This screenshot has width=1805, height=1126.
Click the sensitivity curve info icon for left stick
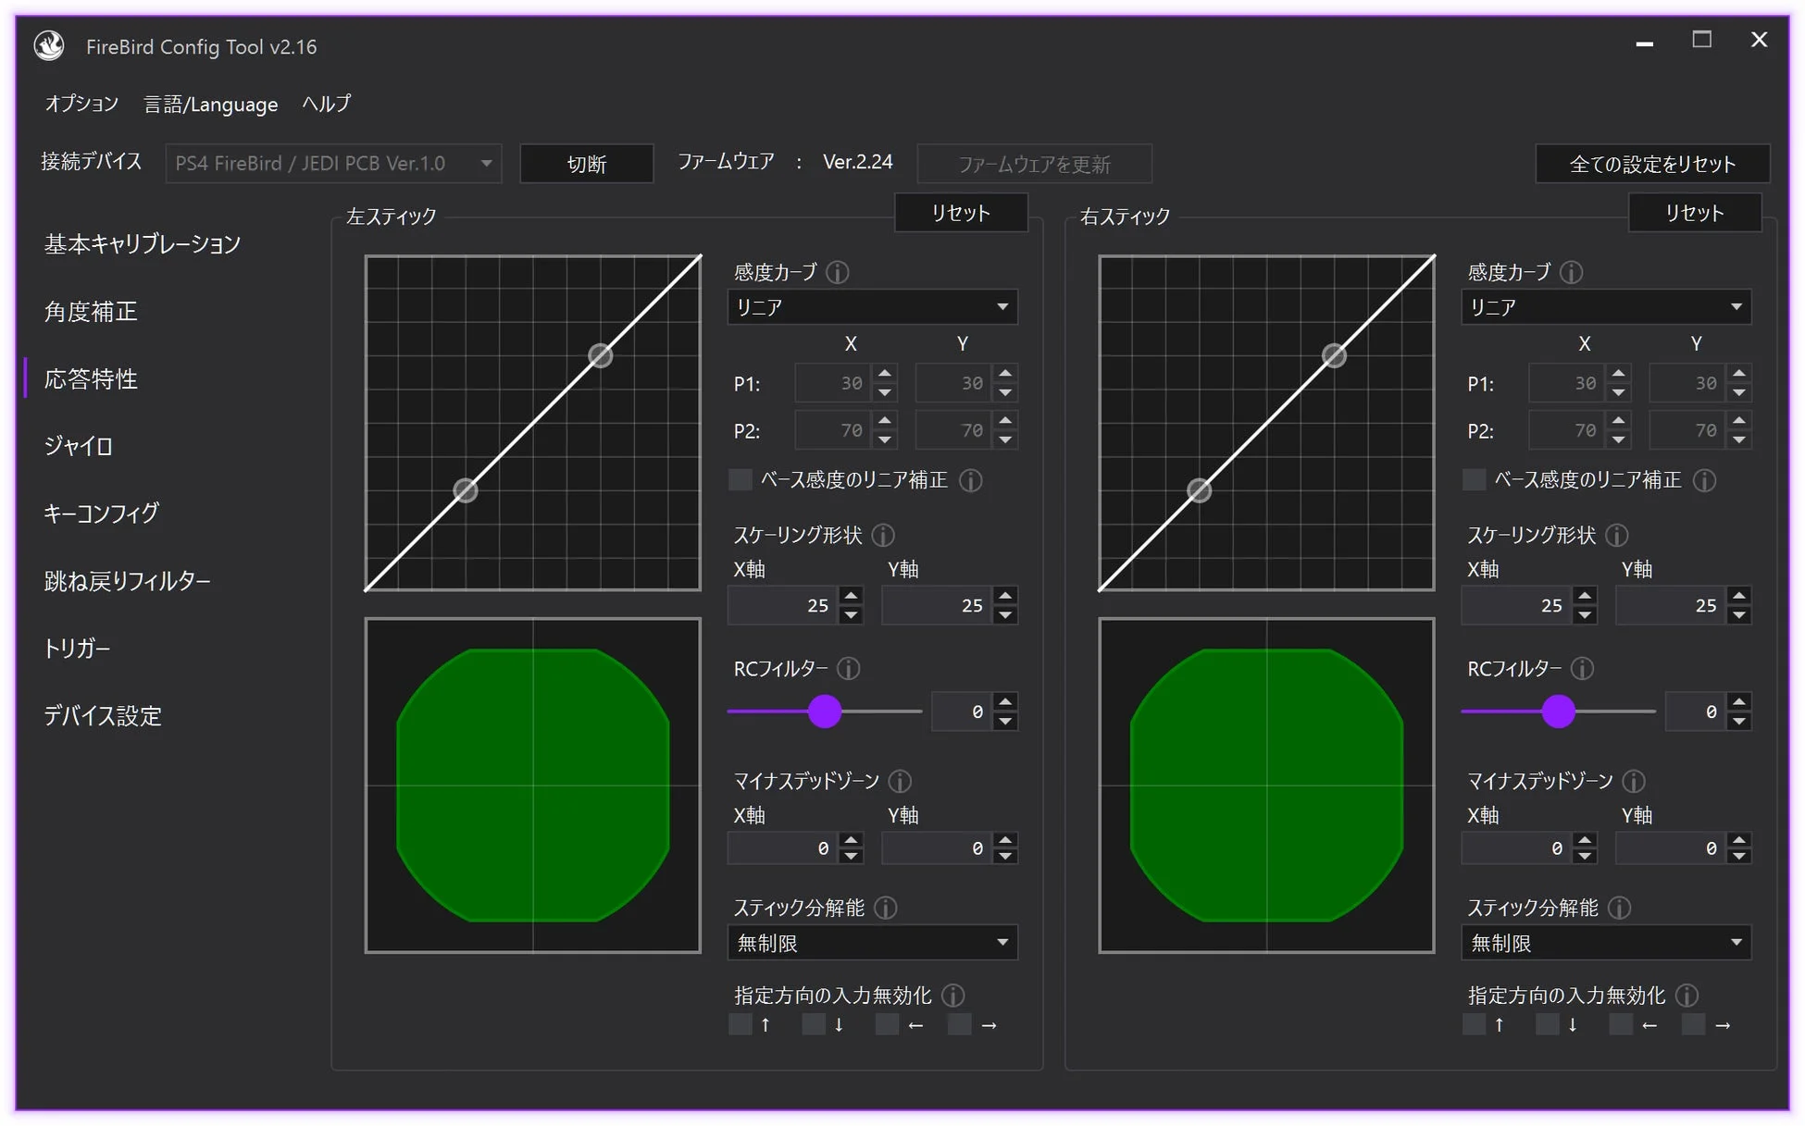[x=839, y=272]
